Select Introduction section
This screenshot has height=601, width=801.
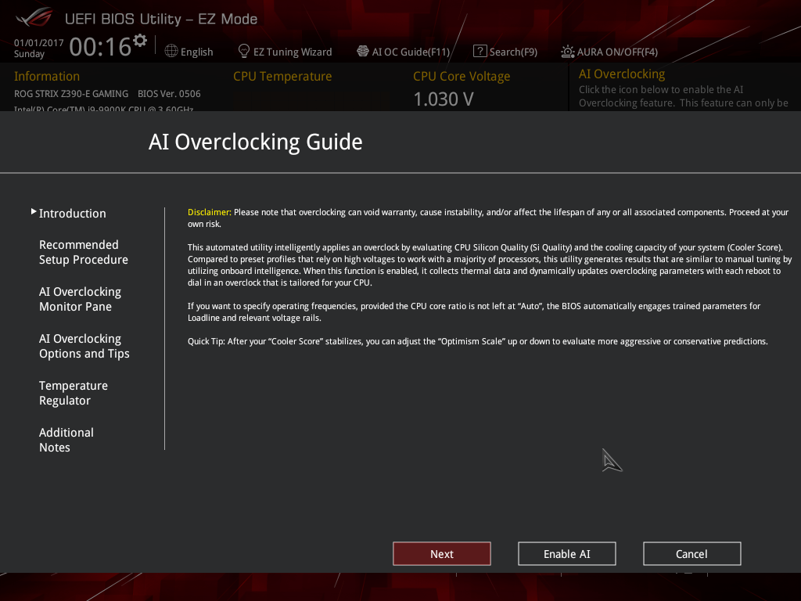point(73,213)
